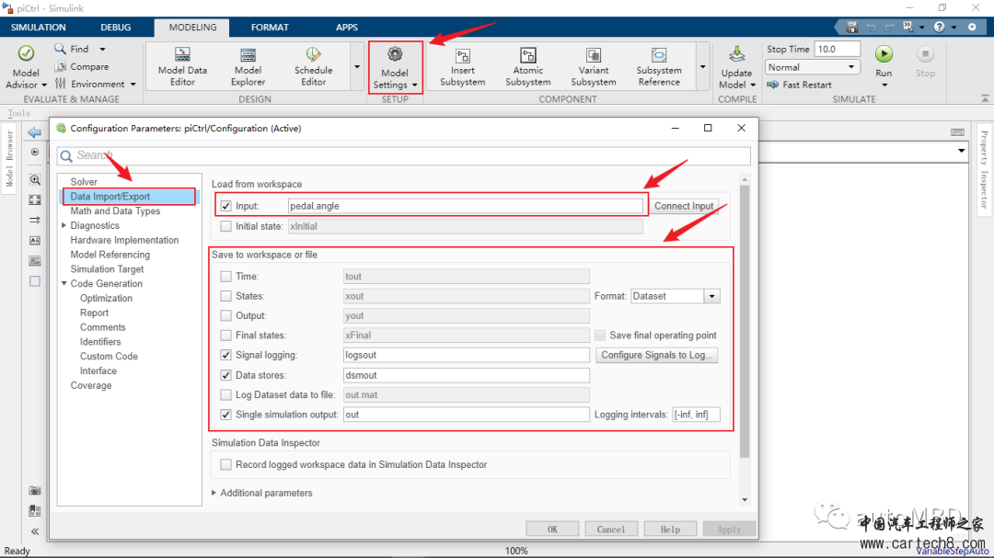Uncheck the Input checkbox

click(225, 206)
